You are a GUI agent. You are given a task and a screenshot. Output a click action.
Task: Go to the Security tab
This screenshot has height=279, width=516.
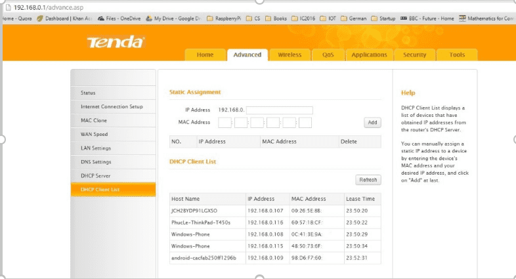(x=414, y=55)
